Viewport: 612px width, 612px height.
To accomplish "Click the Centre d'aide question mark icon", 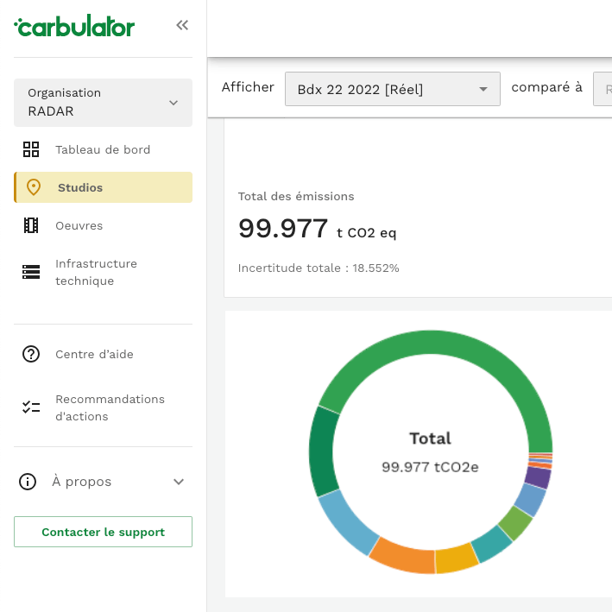I will (31, 354).
